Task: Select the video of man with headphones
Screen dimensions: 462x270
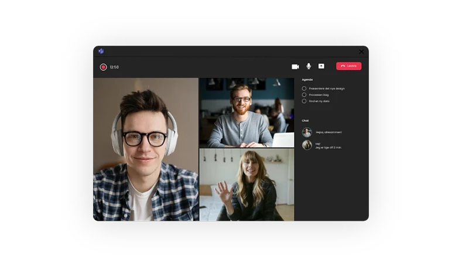Action: click(146, 149)
